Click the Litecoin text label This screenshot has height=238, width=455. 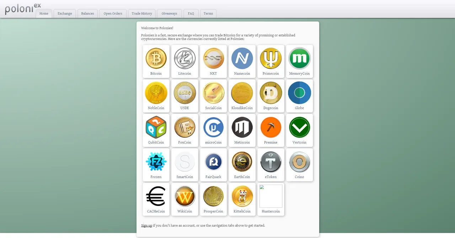point(185,74)
